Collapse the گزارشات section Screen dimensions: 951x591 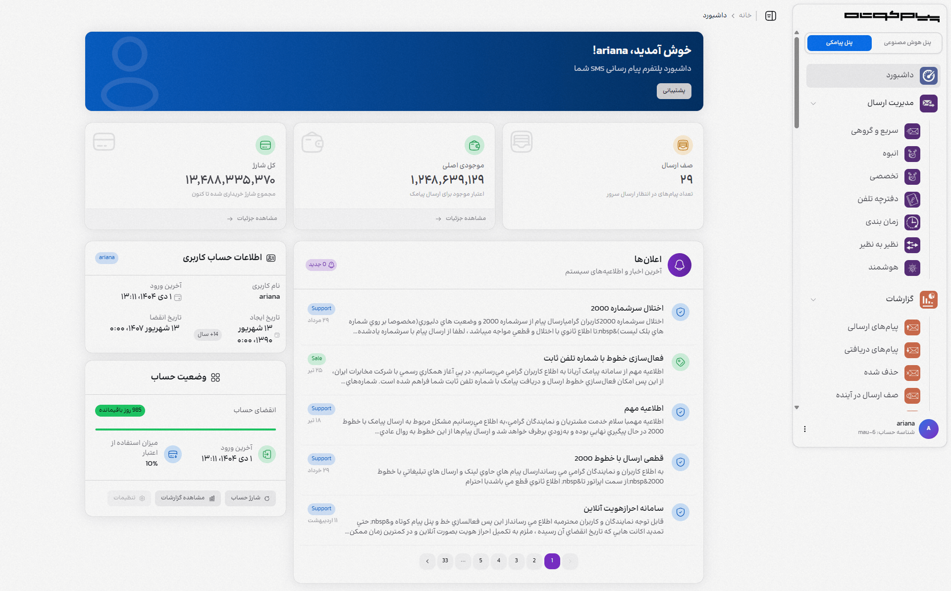click(x=813, y=300)
